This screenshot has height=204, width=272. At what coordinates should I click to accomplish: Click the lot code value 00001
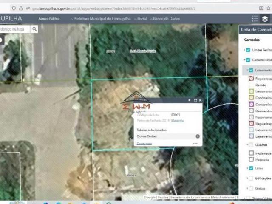point(176,115)
